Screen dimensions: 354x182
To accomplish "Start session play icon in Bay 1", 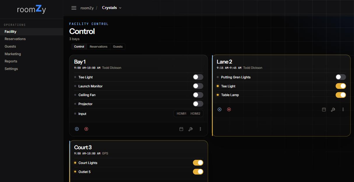I will [77, 129].
